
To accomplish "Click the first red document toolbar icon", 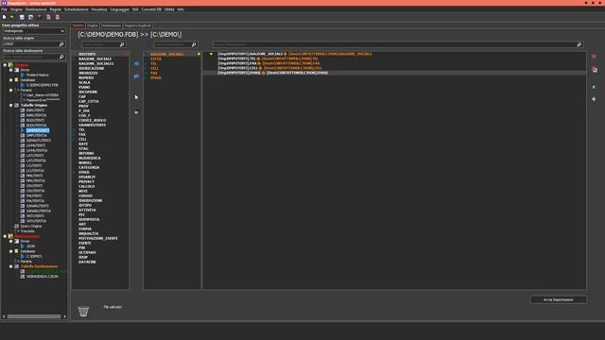I will 48,17.
